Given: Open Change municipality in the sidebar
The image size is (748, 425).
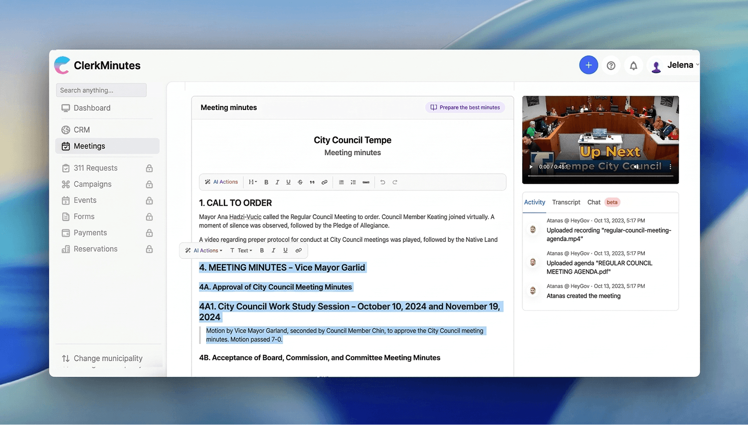Looking at the screenshot, I should click(102, 358).
